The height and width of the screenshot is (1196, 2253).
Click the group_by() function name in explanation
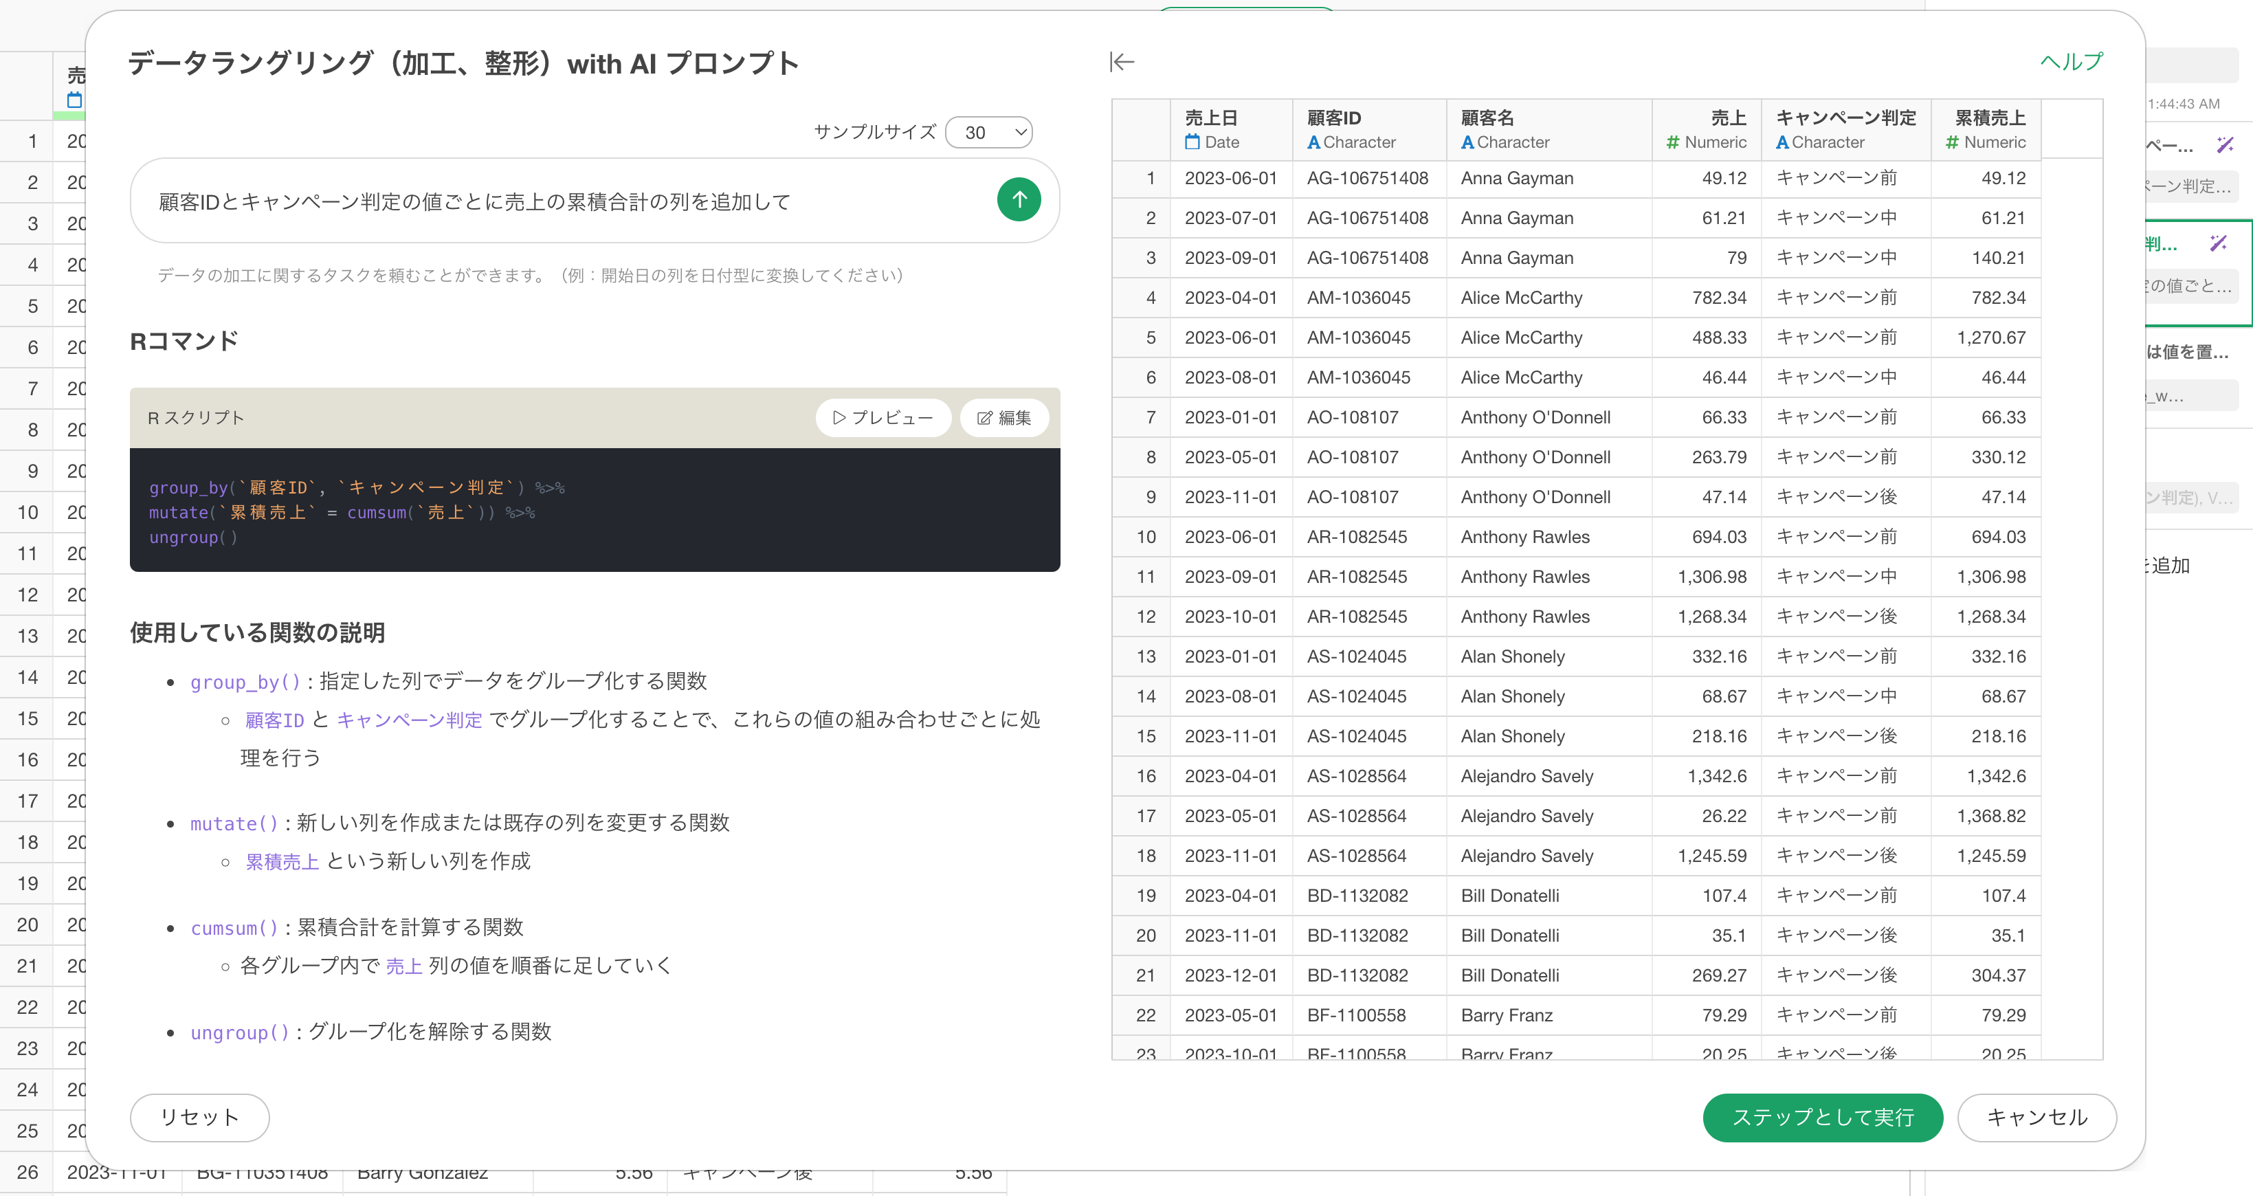[246, 683]
